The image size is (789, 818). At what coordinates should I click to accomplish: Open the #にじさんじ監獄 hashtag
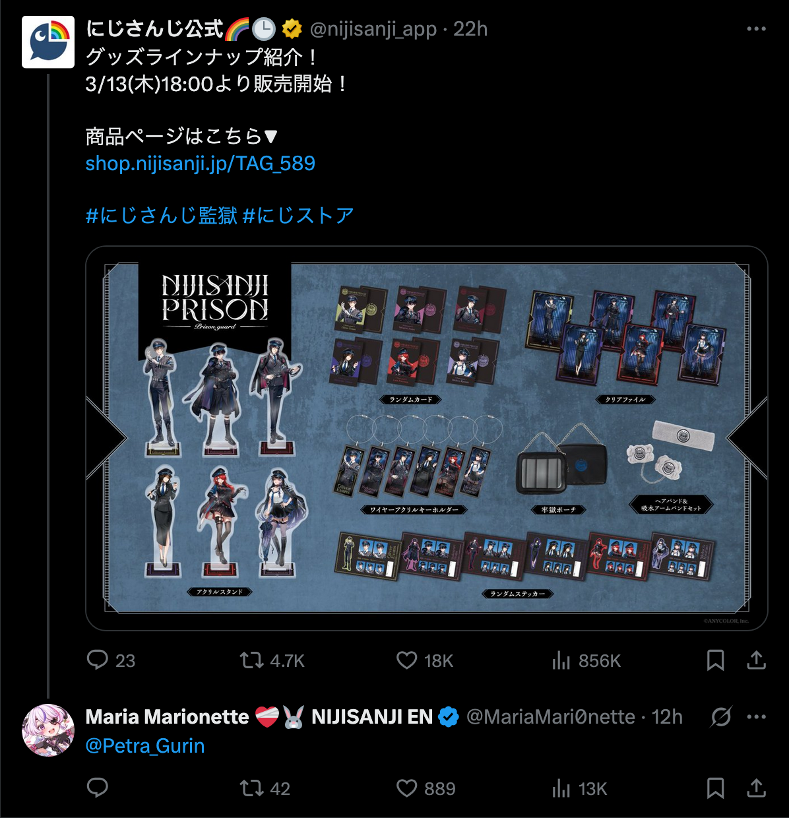click(162, 215)
